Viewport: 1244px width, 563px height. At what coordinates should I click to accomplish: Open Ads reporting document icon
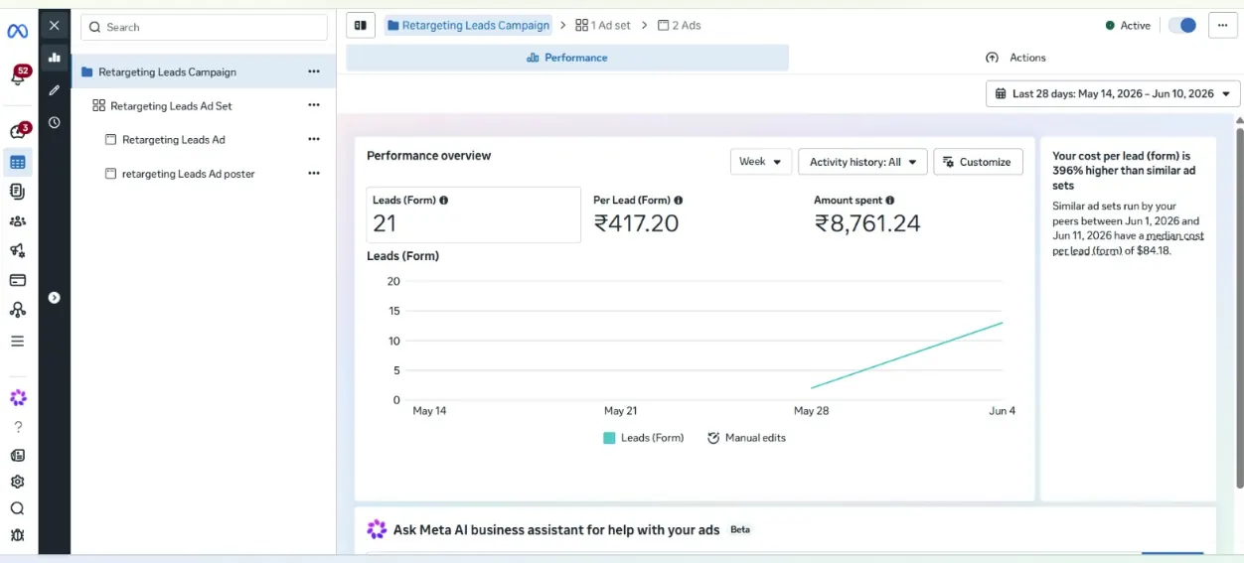(x=17, y=192)
